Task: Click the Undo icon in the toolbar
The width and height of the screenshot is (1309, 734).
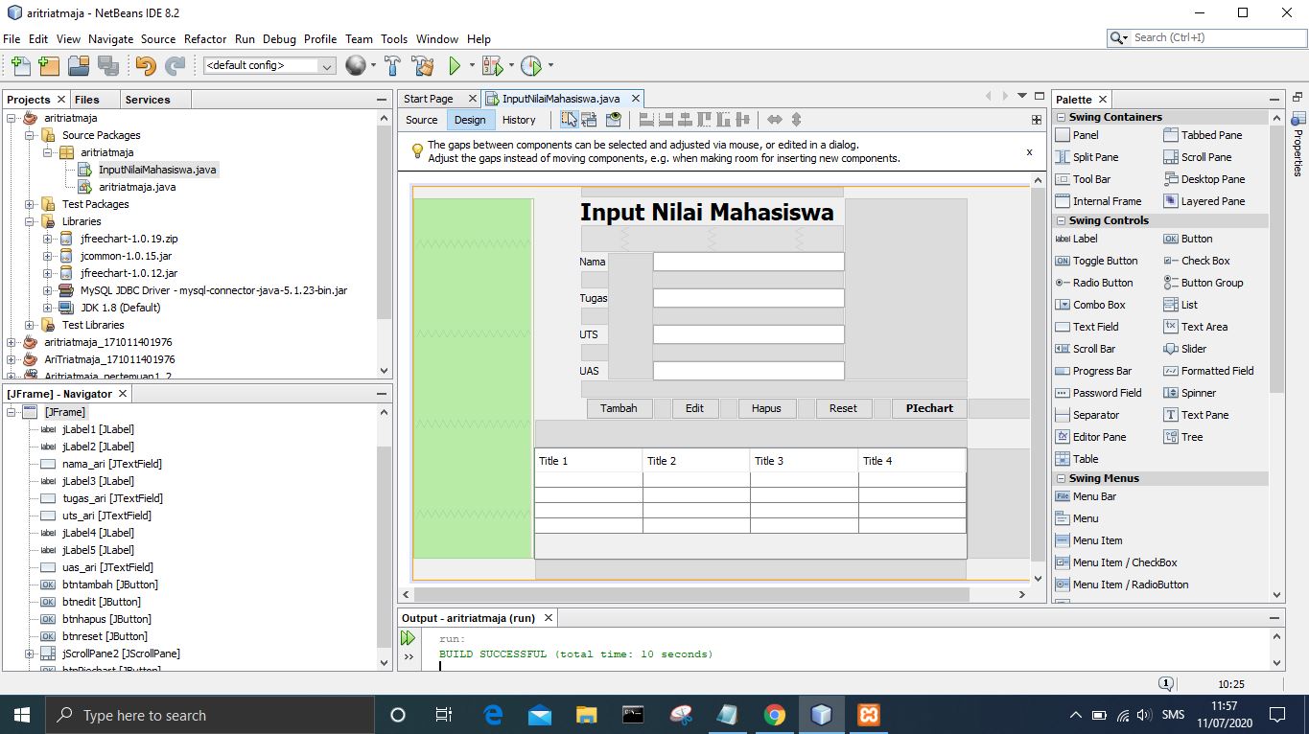Action: pos(144,65)
